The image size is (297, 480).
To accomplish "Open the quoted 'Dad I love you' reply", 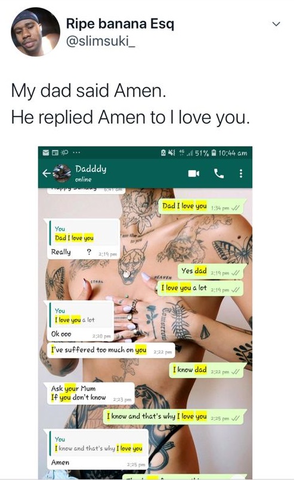I will pos(84,234).
